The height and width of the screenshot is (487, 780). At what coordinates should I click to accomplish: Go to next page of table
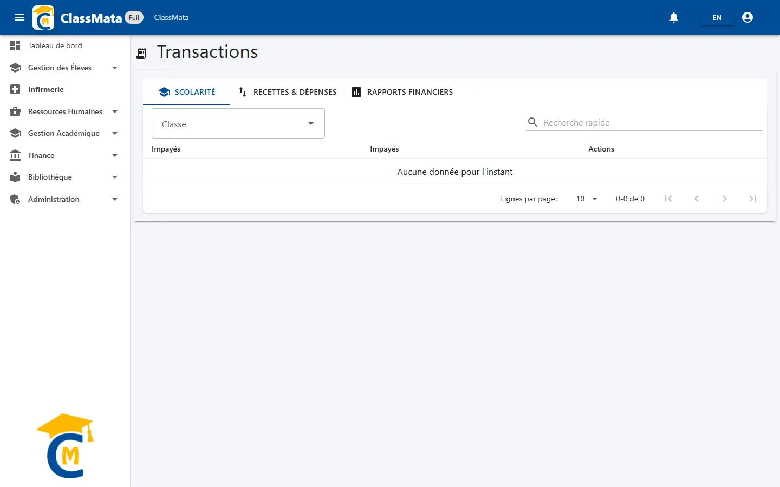725,199
